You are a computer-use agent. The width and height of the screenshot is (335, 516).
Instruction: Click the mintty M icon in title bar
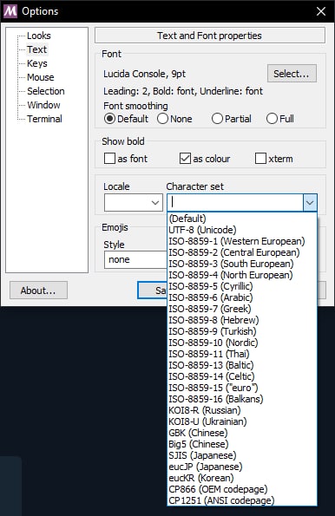(10, 11)
